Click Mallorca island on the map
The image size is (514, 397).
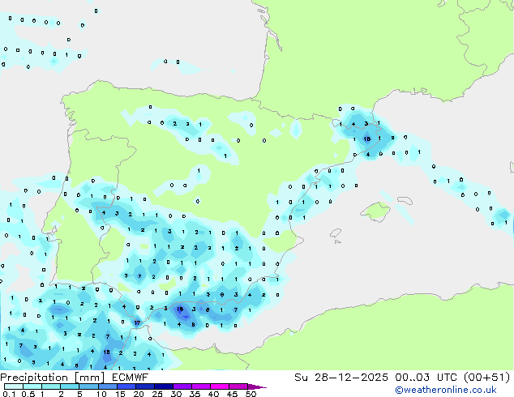pyautogui.click(x=375, y=211)
